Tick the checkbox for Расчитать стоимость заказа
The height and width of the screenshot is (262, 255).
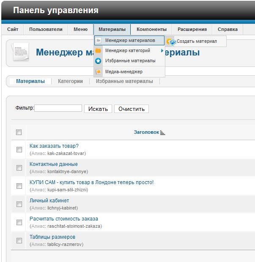(x=19, y=222)
